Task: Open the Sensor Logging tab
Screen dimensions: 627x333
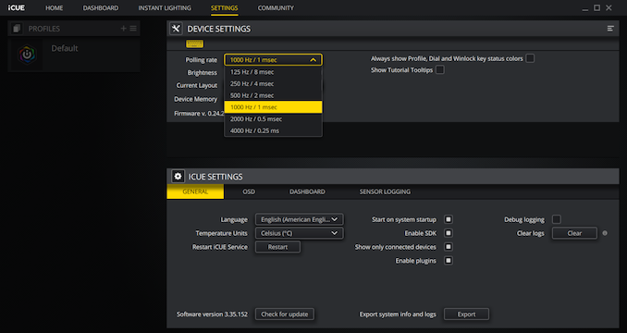Action: (385, 191)
